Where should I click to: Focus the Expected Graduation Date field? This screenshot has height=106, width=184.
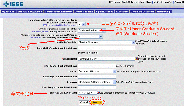click(87, 93)
